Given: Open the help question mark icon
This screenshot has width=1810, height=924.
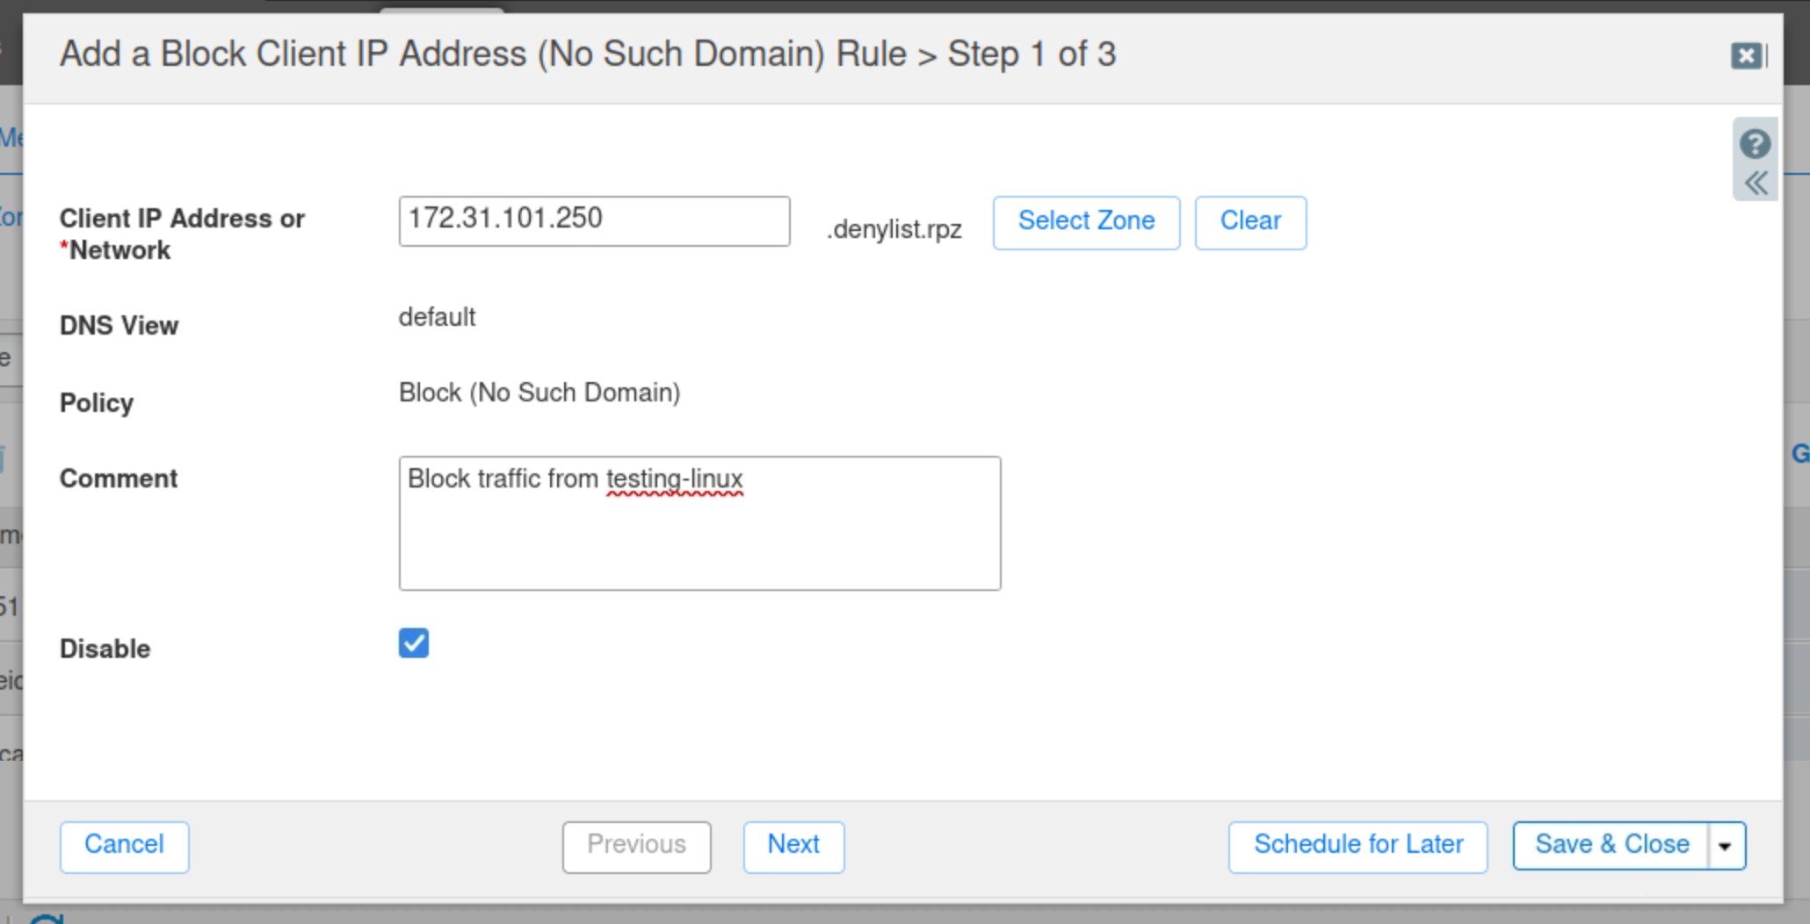Looking at the screenshot, I should pyautogui.click(x=1755, y=143).
